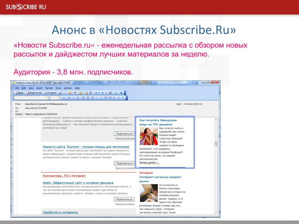299x224 pixels.
Task: Click the Increase Indent icon
Action: tap(110, 98)
